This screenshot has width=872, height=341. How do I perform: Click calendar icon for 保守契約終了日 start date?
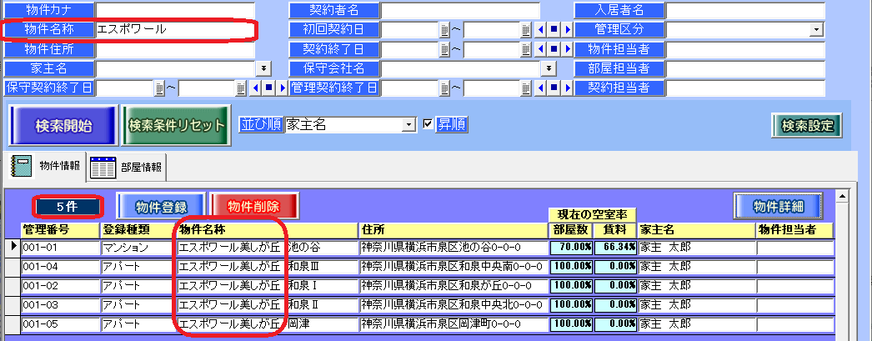tap(158, 88)
